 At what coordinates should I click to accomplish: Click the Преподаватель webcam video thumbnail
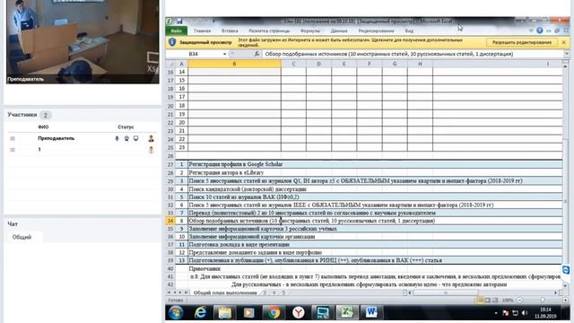click(x=83, y=42)
